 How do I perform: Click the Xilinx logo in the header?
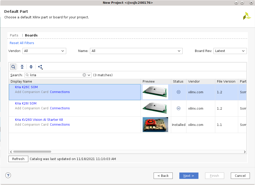coord(247,16)
